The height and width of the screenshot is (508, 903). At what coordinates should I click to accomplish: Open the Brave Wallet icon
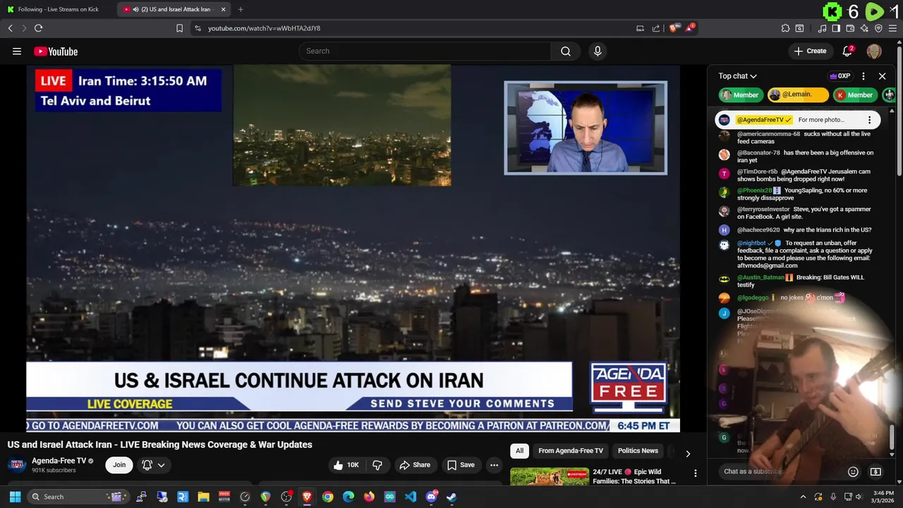850,28
